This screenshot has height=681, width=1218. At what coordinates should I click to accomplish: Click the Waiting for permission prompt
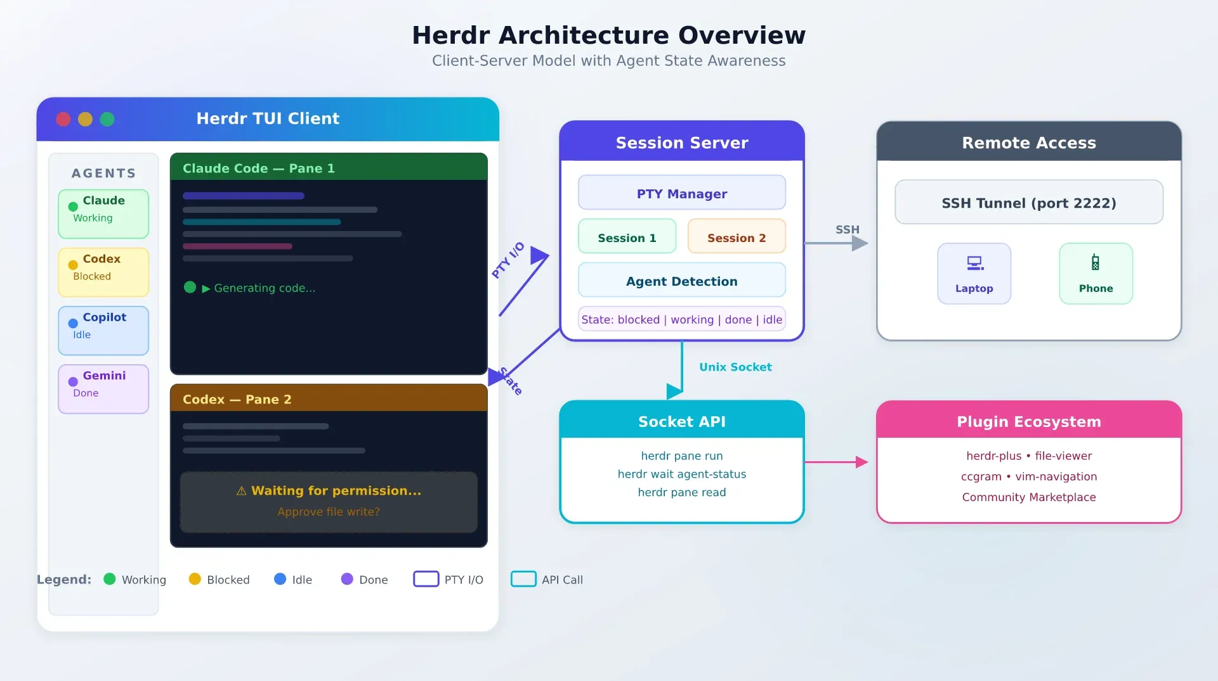tap(329, 502)
